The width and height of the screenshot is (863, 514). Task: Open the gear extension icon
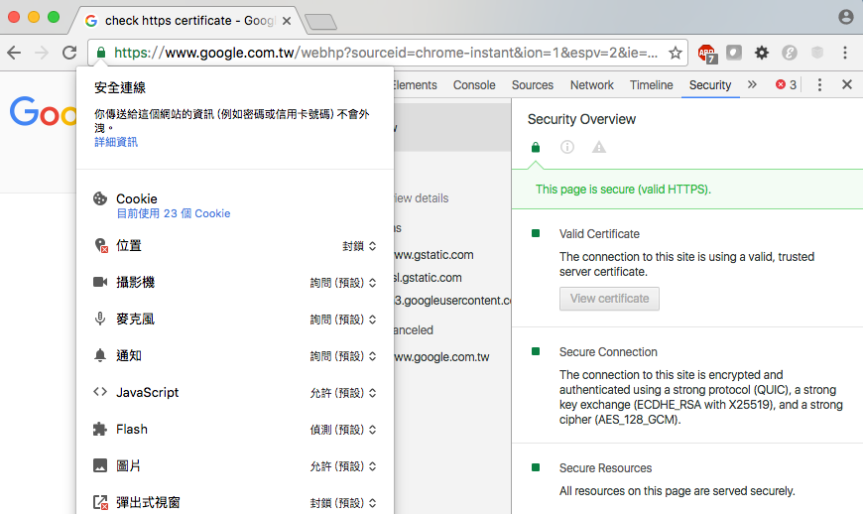[x=762, y=53]
